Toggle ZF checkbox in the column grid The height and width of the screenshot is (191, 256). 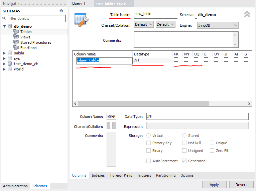226,60
